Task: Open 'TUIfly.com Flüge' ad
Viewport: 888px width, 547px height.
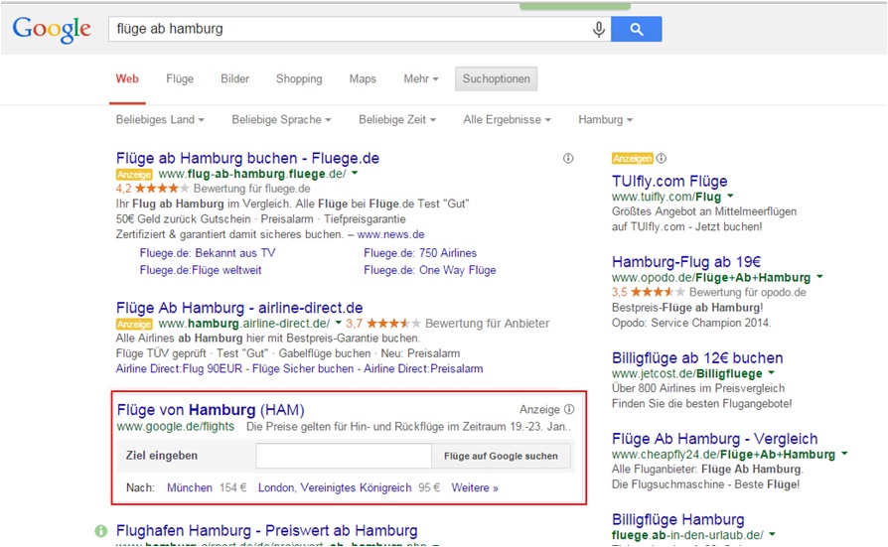Action: tap(669, 182)
